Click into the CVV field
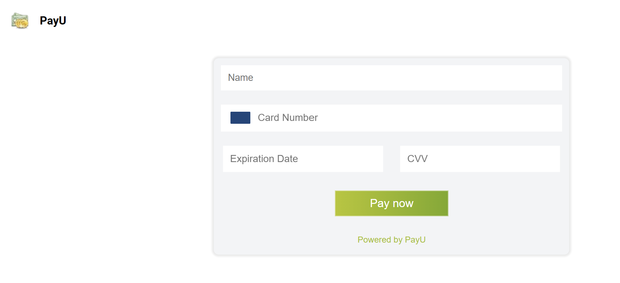Viewport: 620px width, 283px height. tap(480, 159)
